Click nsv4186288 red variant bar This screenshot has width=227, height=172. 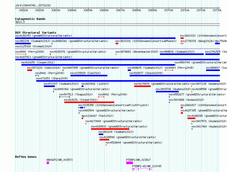[x=191, y=118]
